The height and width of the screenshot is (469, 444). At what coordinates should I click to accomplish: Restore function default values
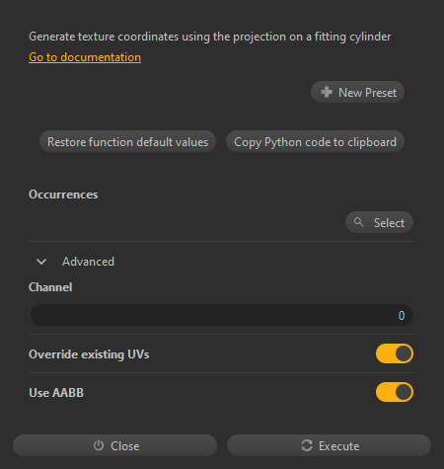(x=127, y=141)
